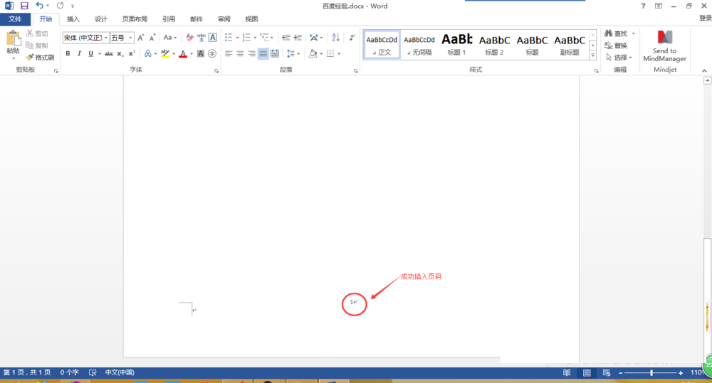Click the Paste clipboard icon
Screen dimensions: 712x383
click(13, 39)
